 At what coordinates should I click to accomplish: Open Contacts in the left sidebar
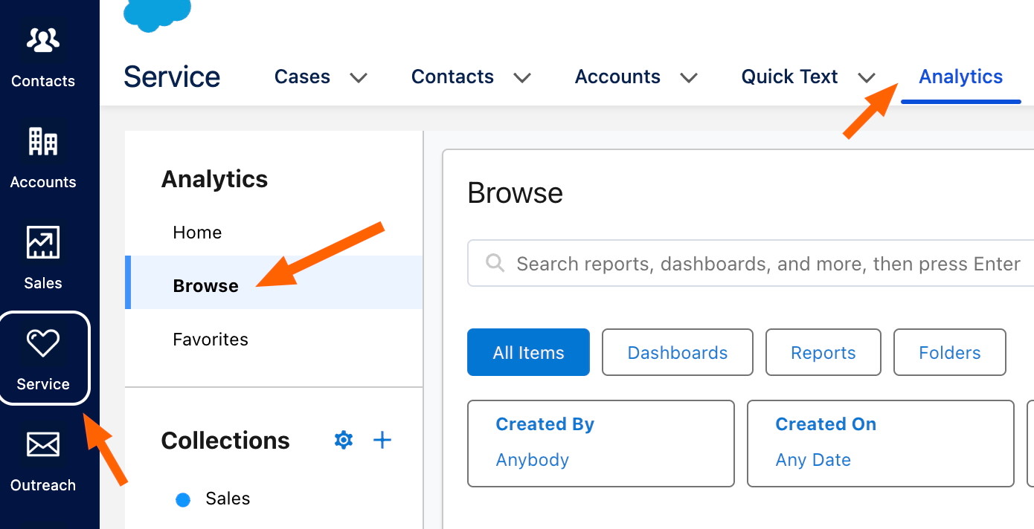[x=43, y=57]
